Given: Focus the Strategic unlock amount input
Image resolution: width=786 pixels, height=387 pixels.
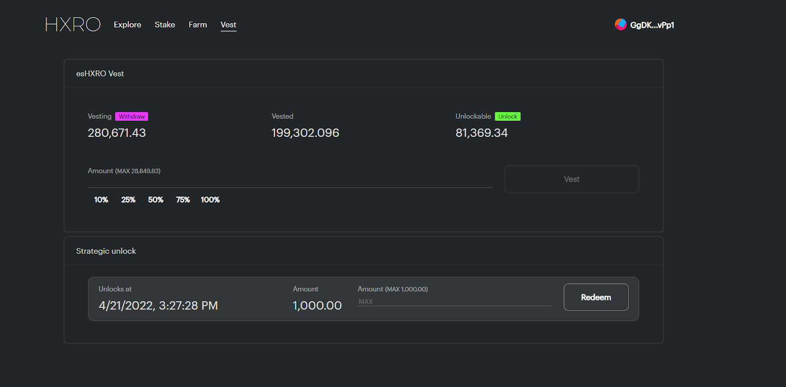Looking at the screenshot, I should 454,302.
